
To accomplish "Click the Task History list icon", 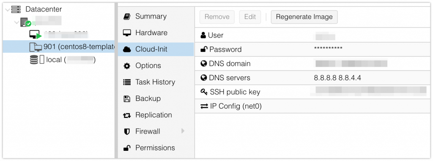I will (127, 82).
